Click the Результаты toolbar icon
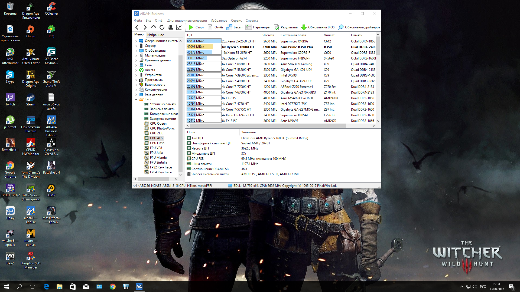 (x=277, y=27)
